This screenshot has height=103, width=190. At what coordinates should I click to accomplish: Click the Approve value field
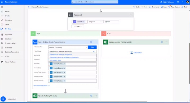(111, 22)
